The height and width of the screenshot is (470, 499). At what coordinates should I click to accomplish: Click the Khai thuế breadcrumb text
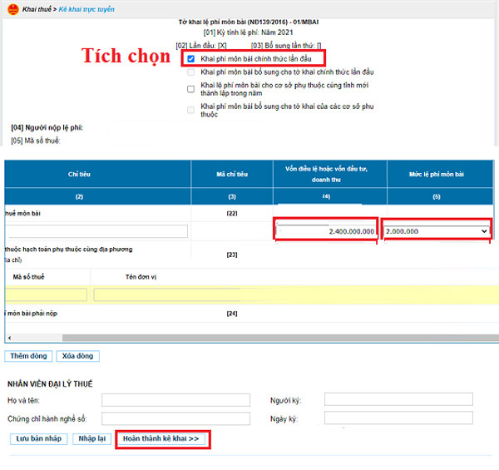click(37, 9)
